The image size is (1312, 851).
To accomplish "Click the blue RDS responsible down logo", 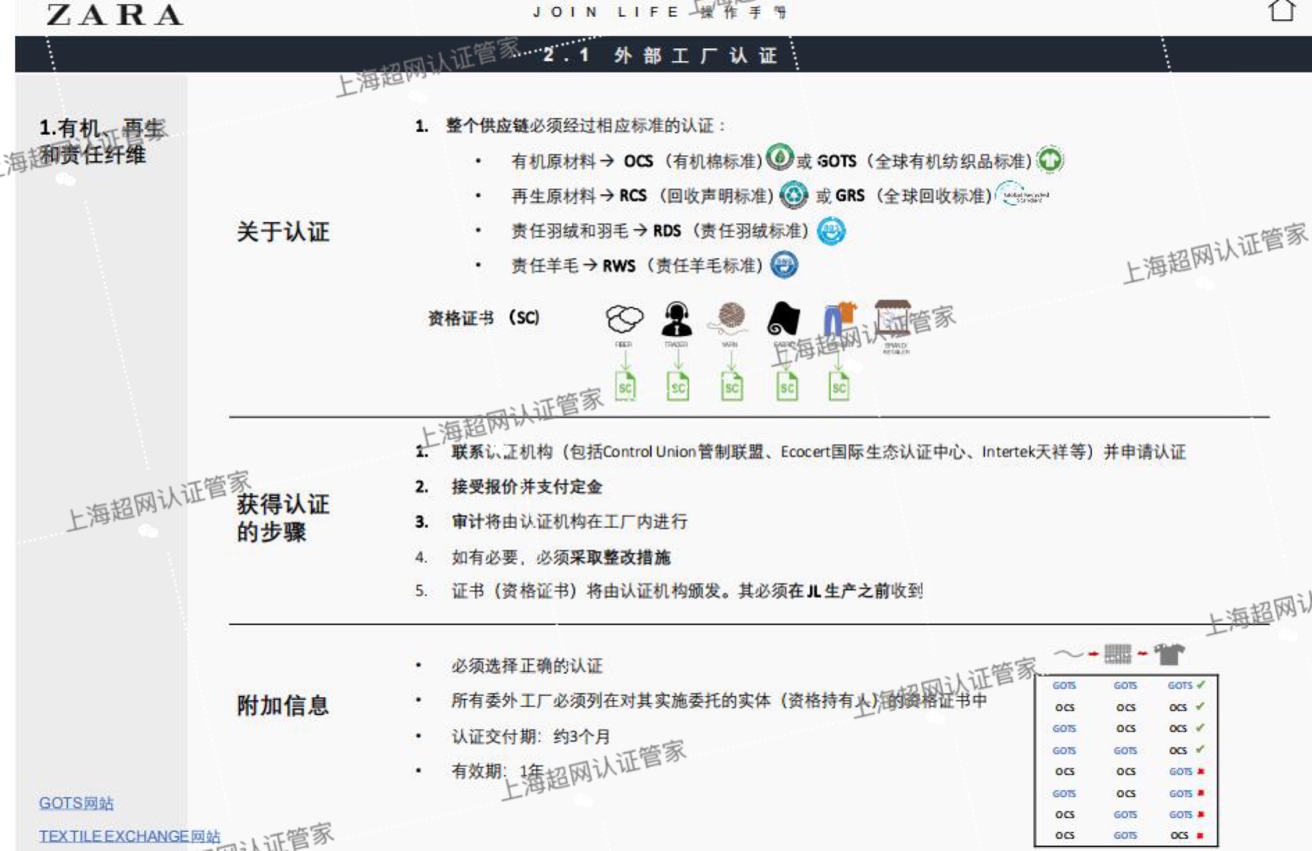I will [831, 231].
